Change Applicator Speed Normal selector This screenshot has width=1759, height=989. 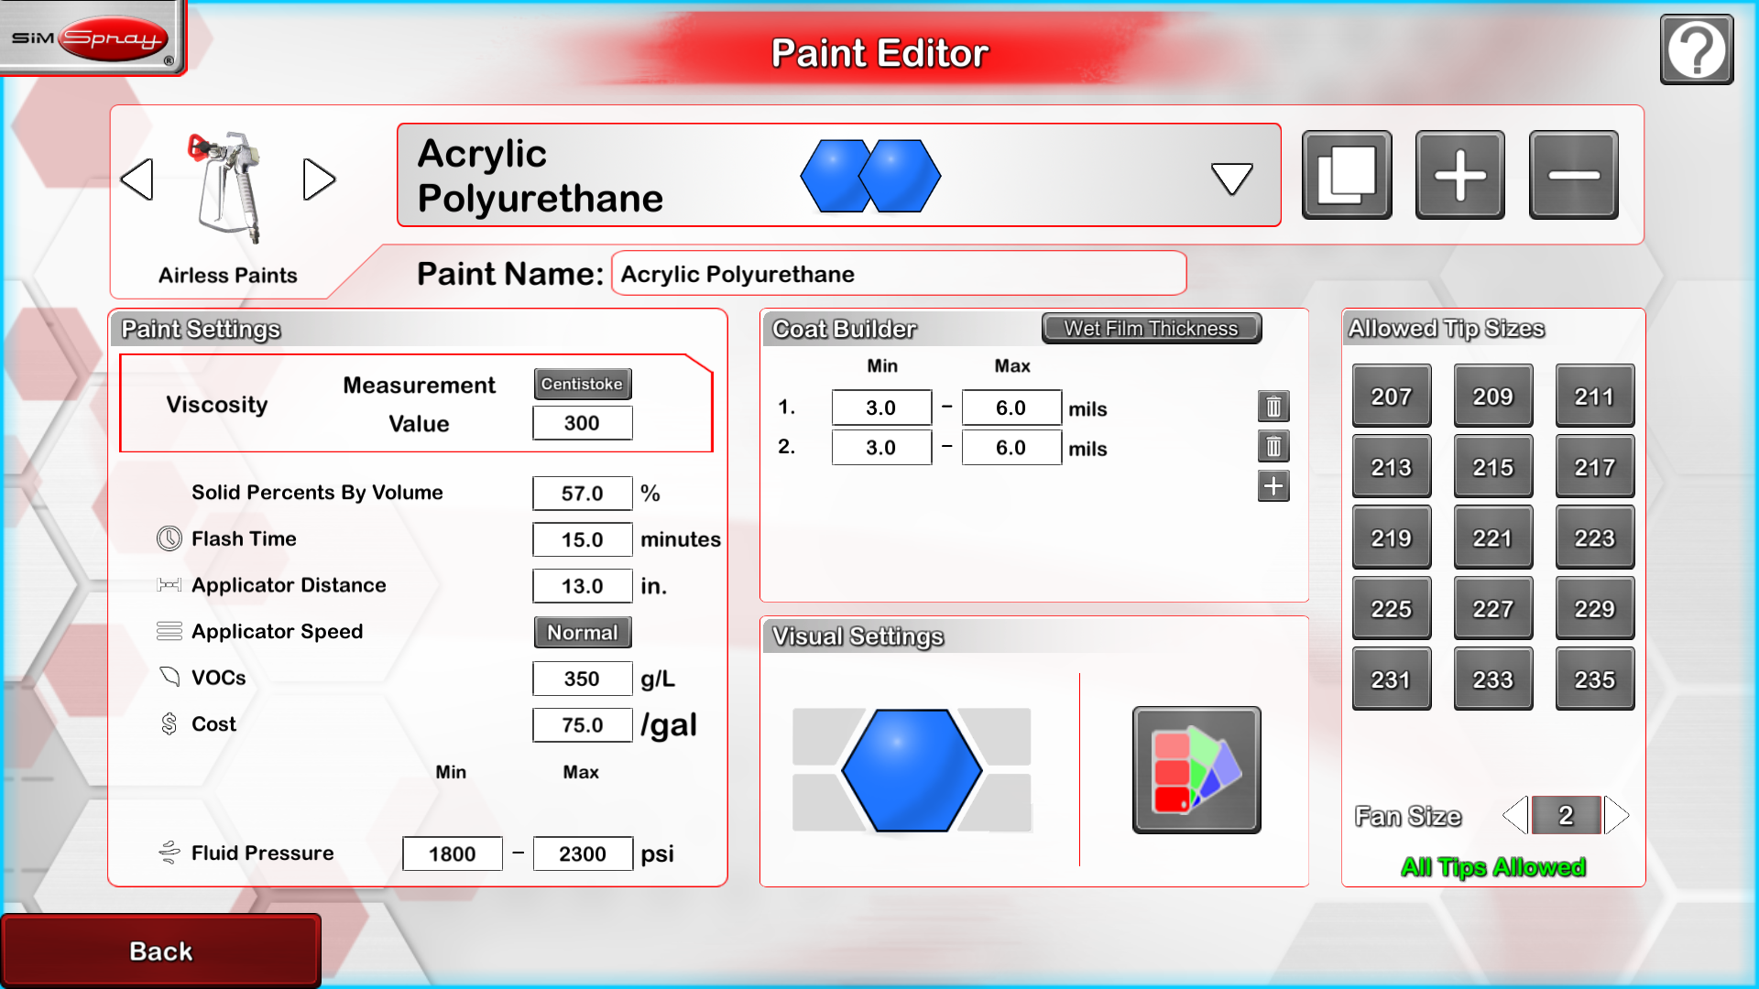[582, 633]
